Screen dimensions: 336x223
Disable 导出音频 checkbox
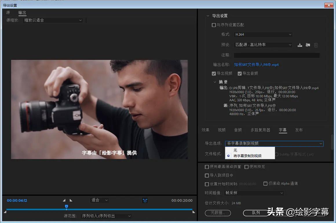[x=240, y=73]
